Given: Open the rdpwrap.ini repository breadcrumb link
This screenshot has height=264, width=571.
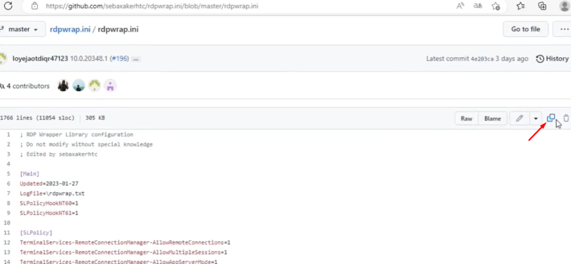Looking at the screenshot, I should pyautogui.click(x=70, y=30).
